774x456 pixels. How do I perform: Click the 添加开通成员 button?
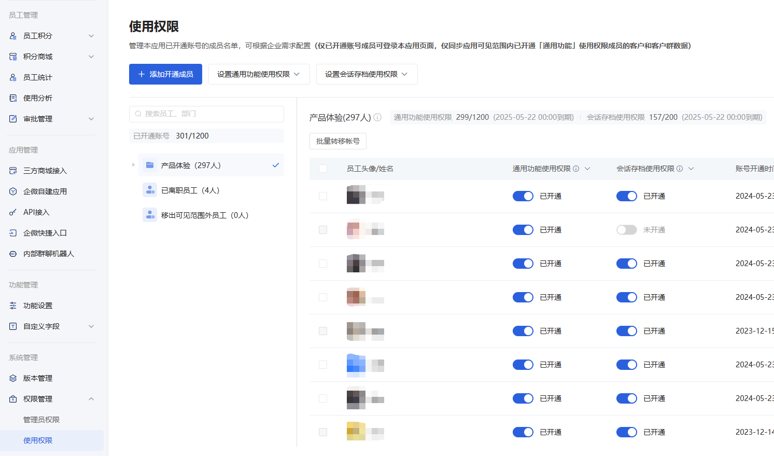pos(165,74)
